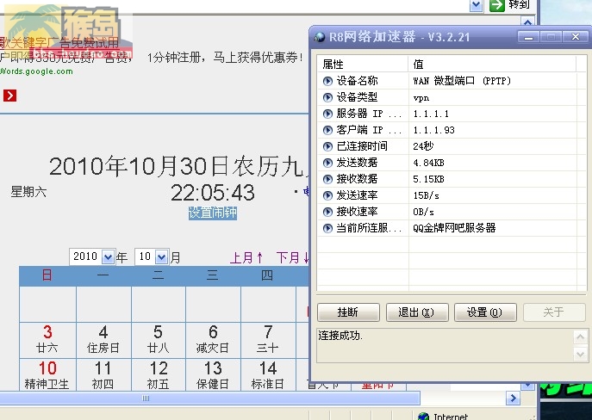Click the browser vertical scroll down arrow
Screen dimensions: 592x420
tap(527, 386)
